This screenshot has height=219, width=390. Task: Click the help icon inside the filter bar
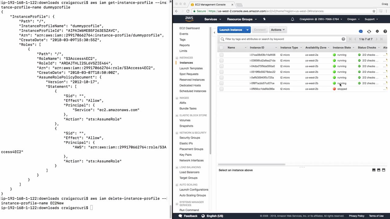coord(343,39)
